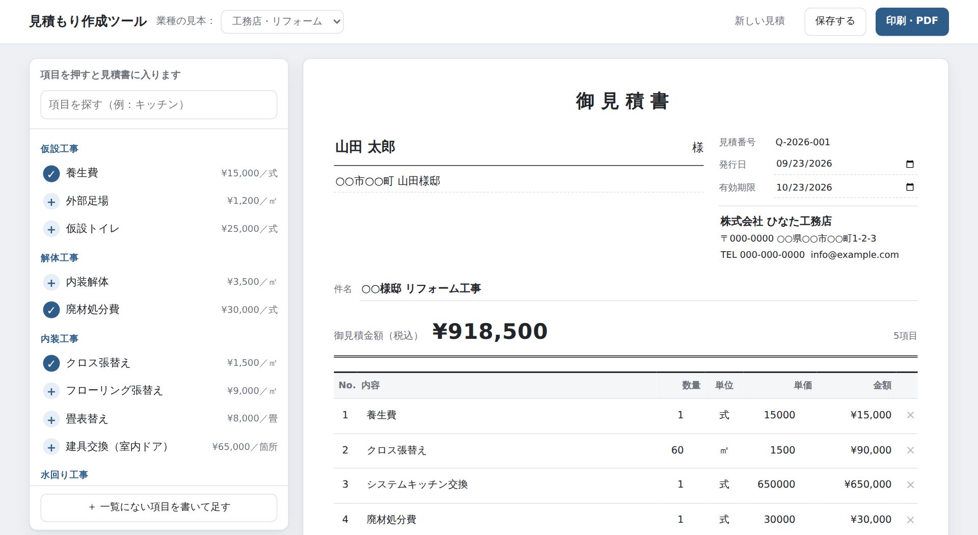Viewport: 978px width, 535px height.
Task: Edit unit 式 in 廃材処分費 row
Action: [724, 520]
